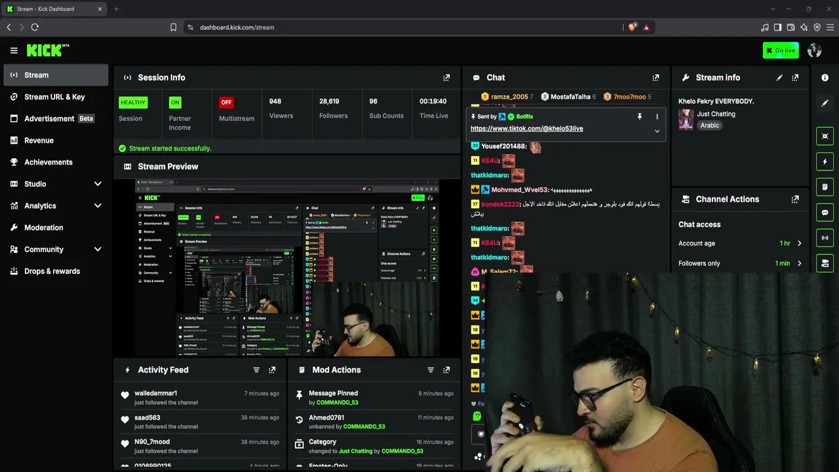Click the pencil edit-layout icon in the right rail
This screenshot has width=839, height=472.
(825, 103)
